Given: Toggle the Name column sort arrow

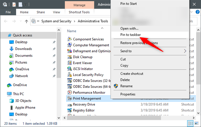Looking at the screenshot, I should click(x=102, y=28).
